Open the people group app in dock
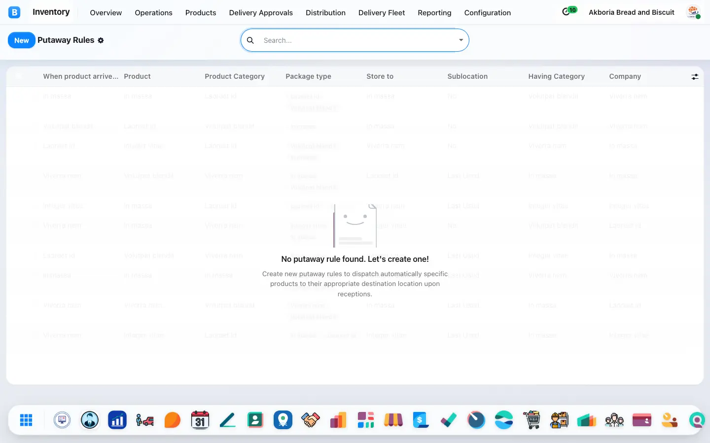 (614, 420)
